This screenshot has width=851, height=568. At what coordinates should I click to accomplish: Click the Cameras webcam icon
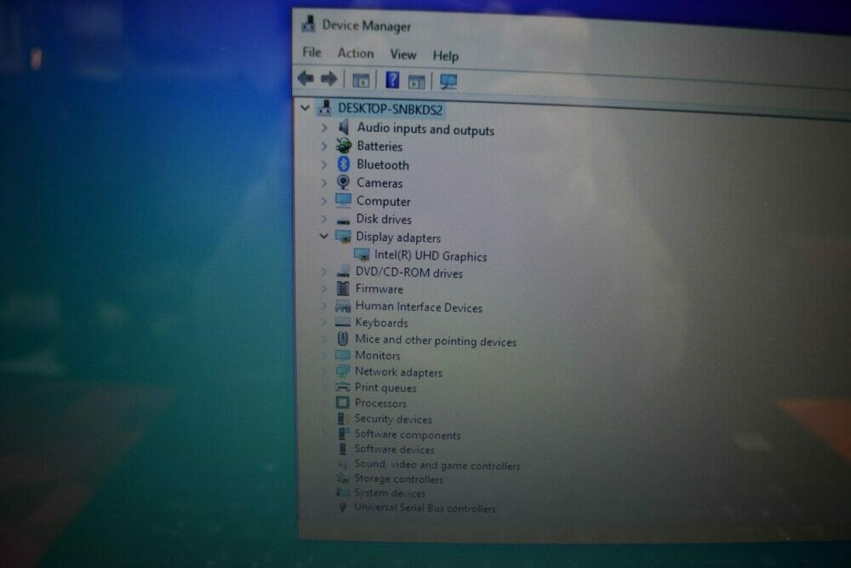pos(343,182)
